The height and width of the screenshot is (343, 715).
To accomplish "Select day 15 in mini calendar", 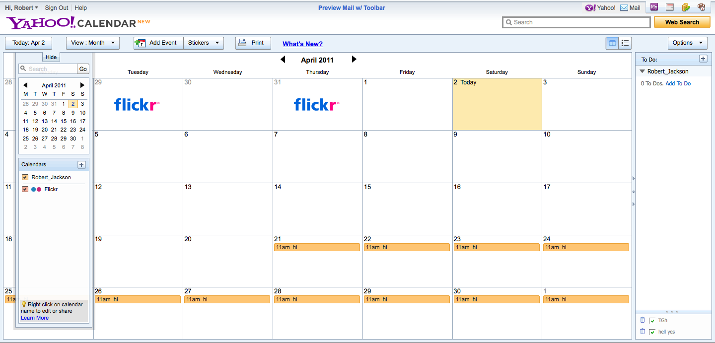I will (64, 121).
